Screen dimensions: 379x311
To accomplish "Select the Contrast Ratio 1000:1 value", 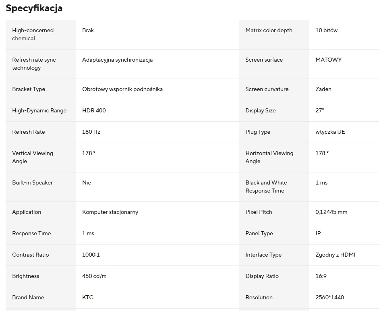I will (x=91, y=255).
